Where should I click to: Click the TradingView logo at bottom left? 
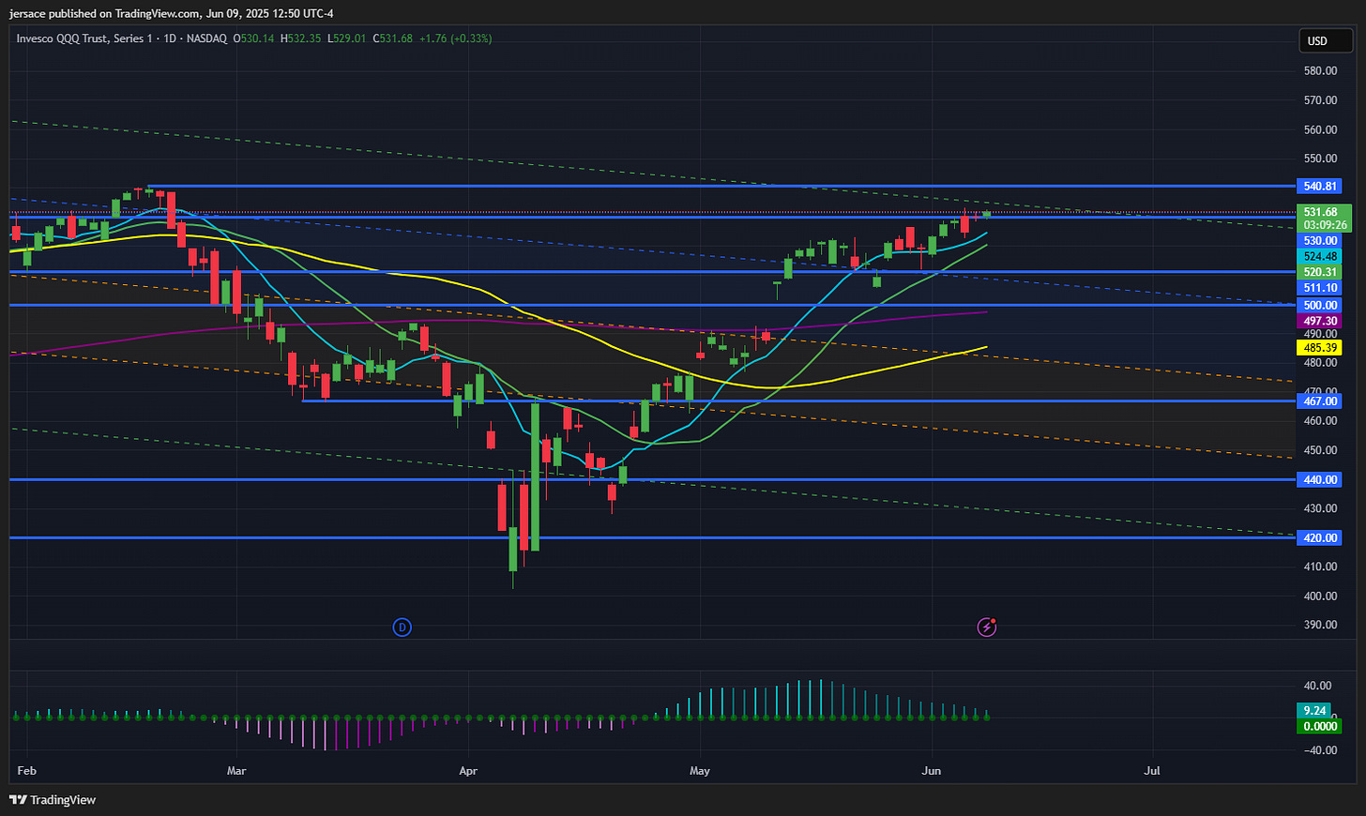(x=53, y=800)
